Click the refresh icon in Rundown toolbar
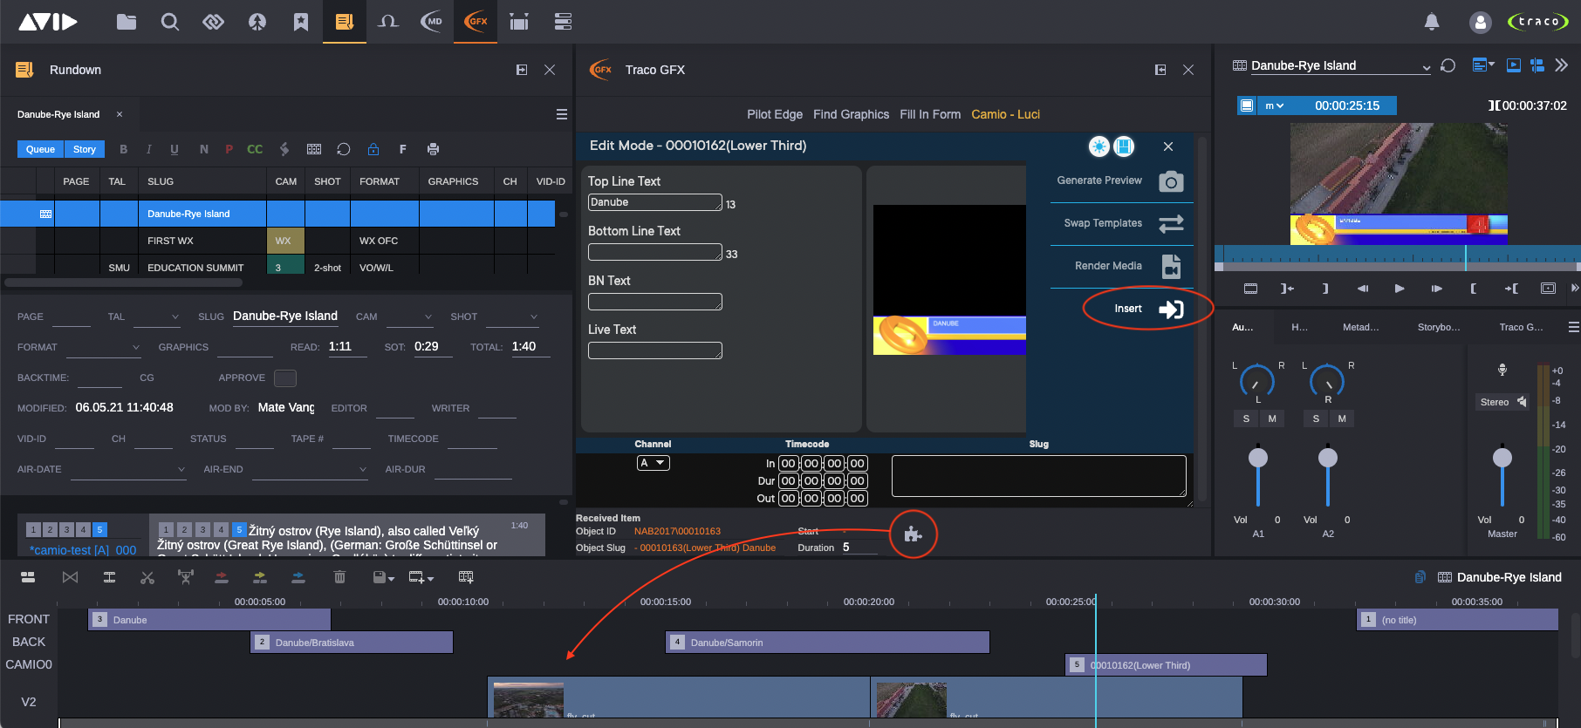Screen dimensions: 1581x728 [344, 149]
